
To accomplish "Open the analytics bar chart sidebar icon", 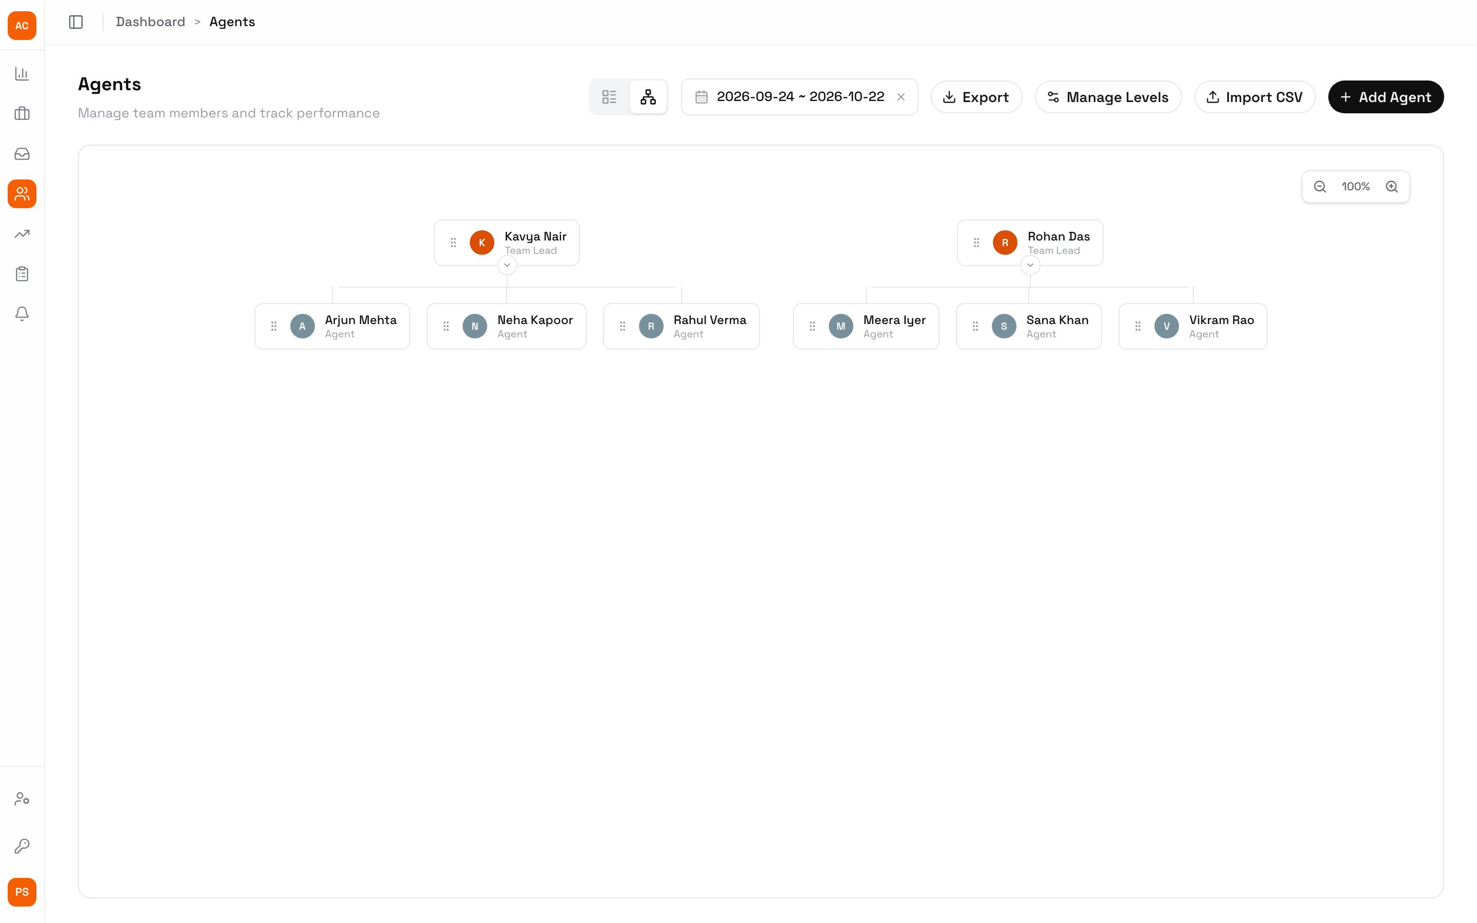I will pyautogui.click(x=22, y=74).
